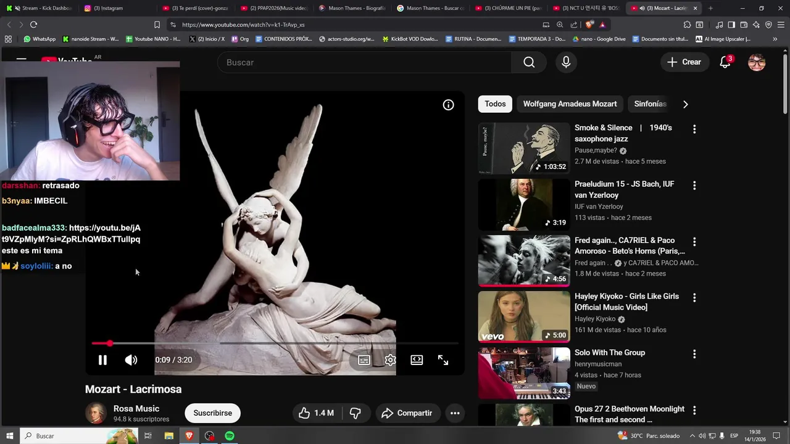Enter fullscreen mode in the player
The width and height of the screenshot is (790, 444).
click(x=443, y=360)
